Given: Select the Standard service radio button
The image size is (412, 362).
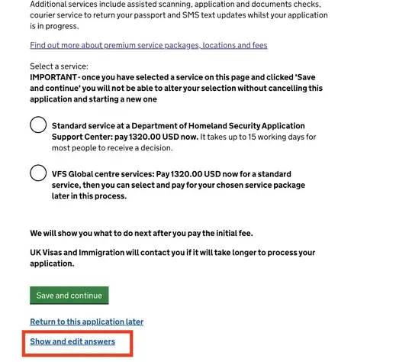Looking at the screenshot, I should coord(38,124).
